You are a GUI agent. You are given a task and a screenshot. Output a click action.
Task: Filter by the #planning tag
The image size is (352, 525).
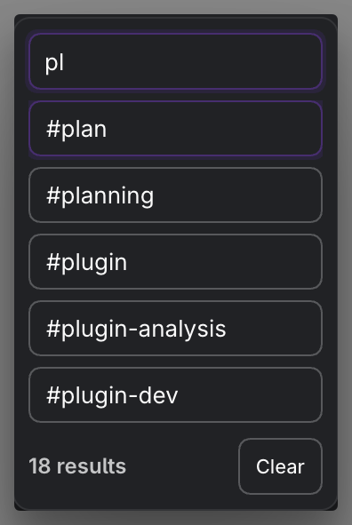click(175, 195)
